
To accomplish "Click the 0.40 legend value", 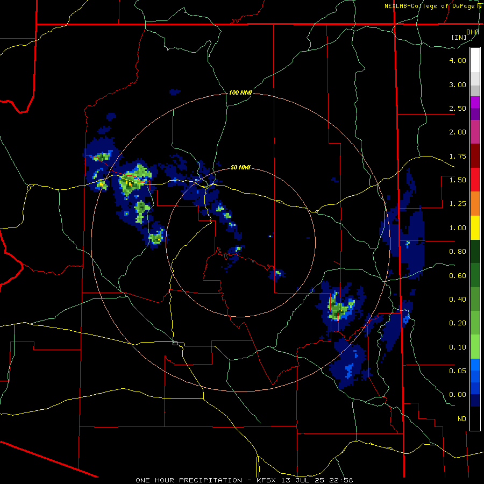I will (x=458, y=300).
